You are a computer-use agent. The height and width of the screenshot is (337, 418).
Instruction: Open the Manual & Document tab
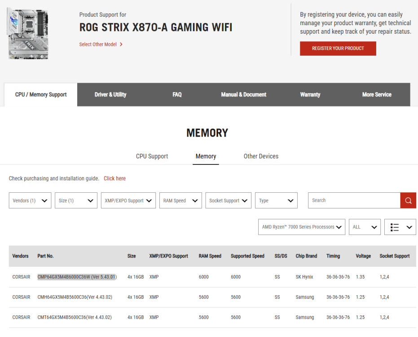tap(243, 95)
